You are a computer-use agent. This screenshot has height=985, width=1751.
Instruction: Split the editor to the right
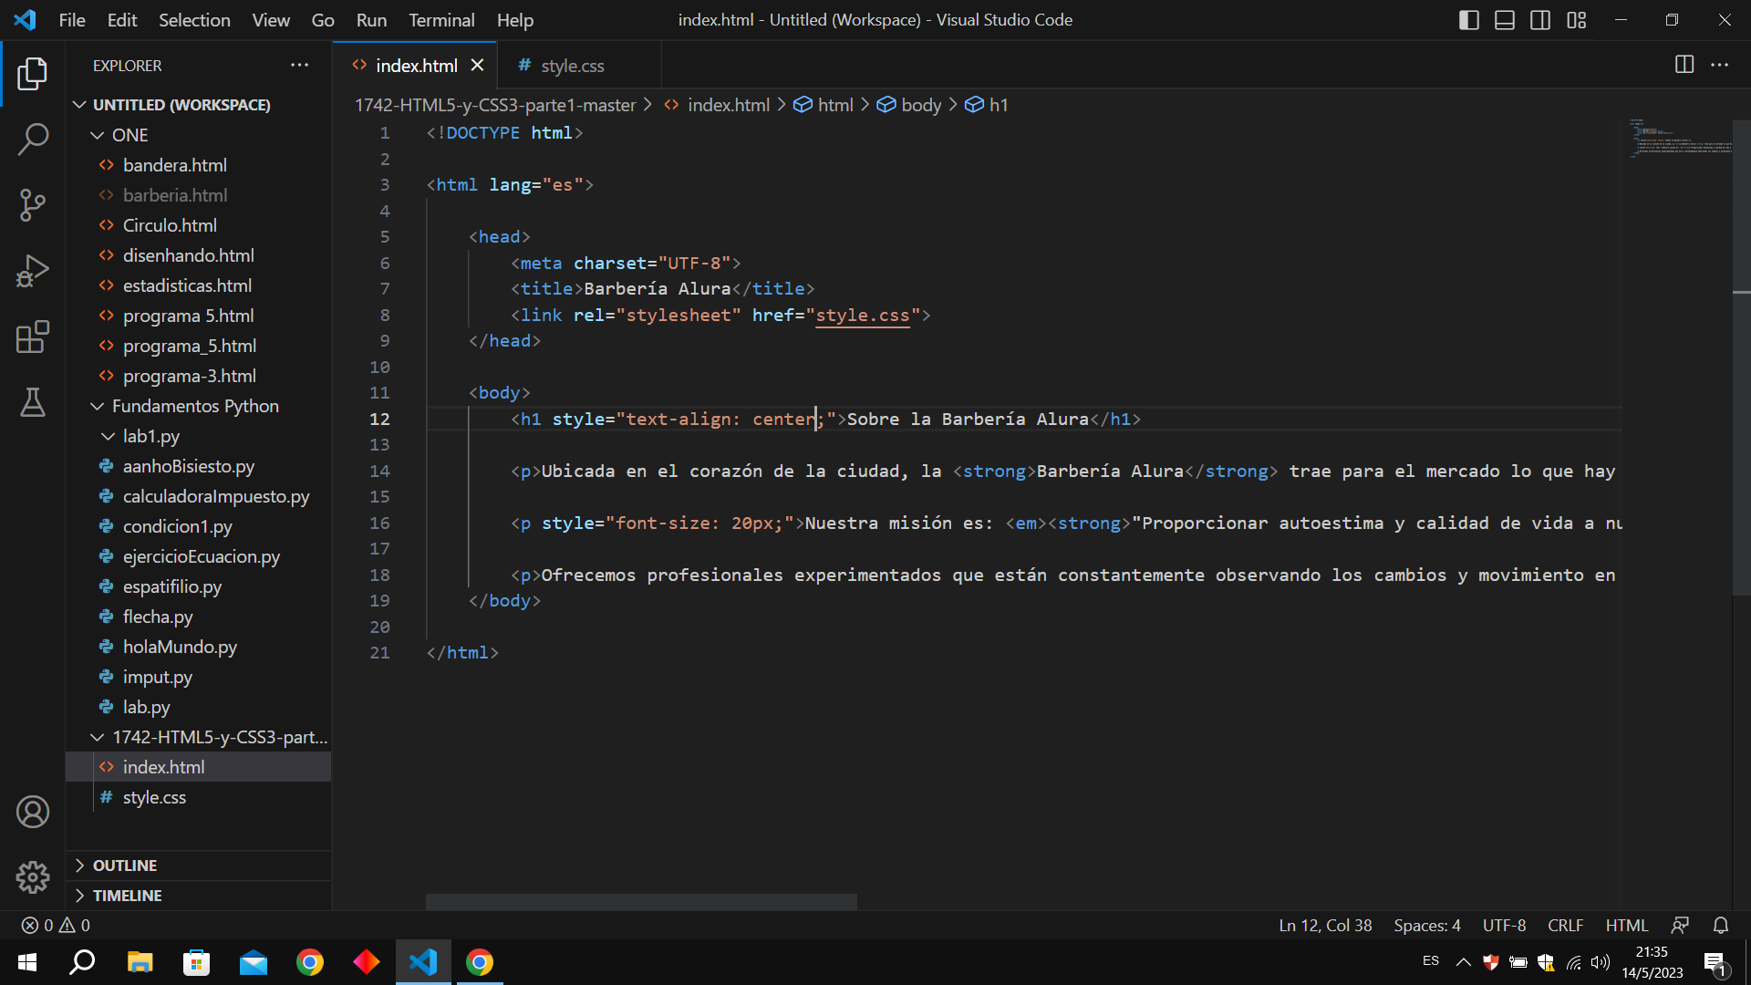point(1684,65)
